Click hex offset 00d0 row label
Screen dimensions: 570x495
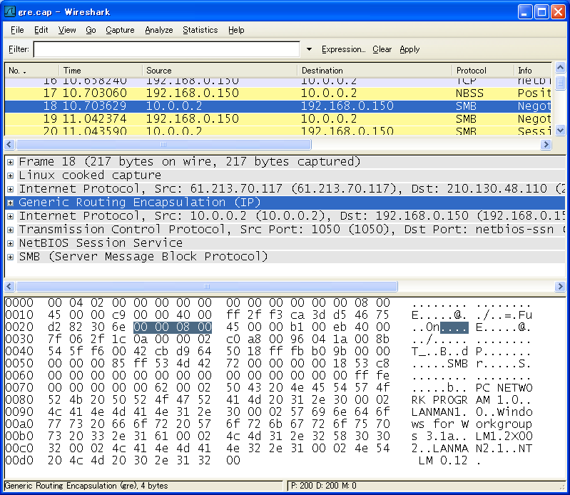(19, 461)
